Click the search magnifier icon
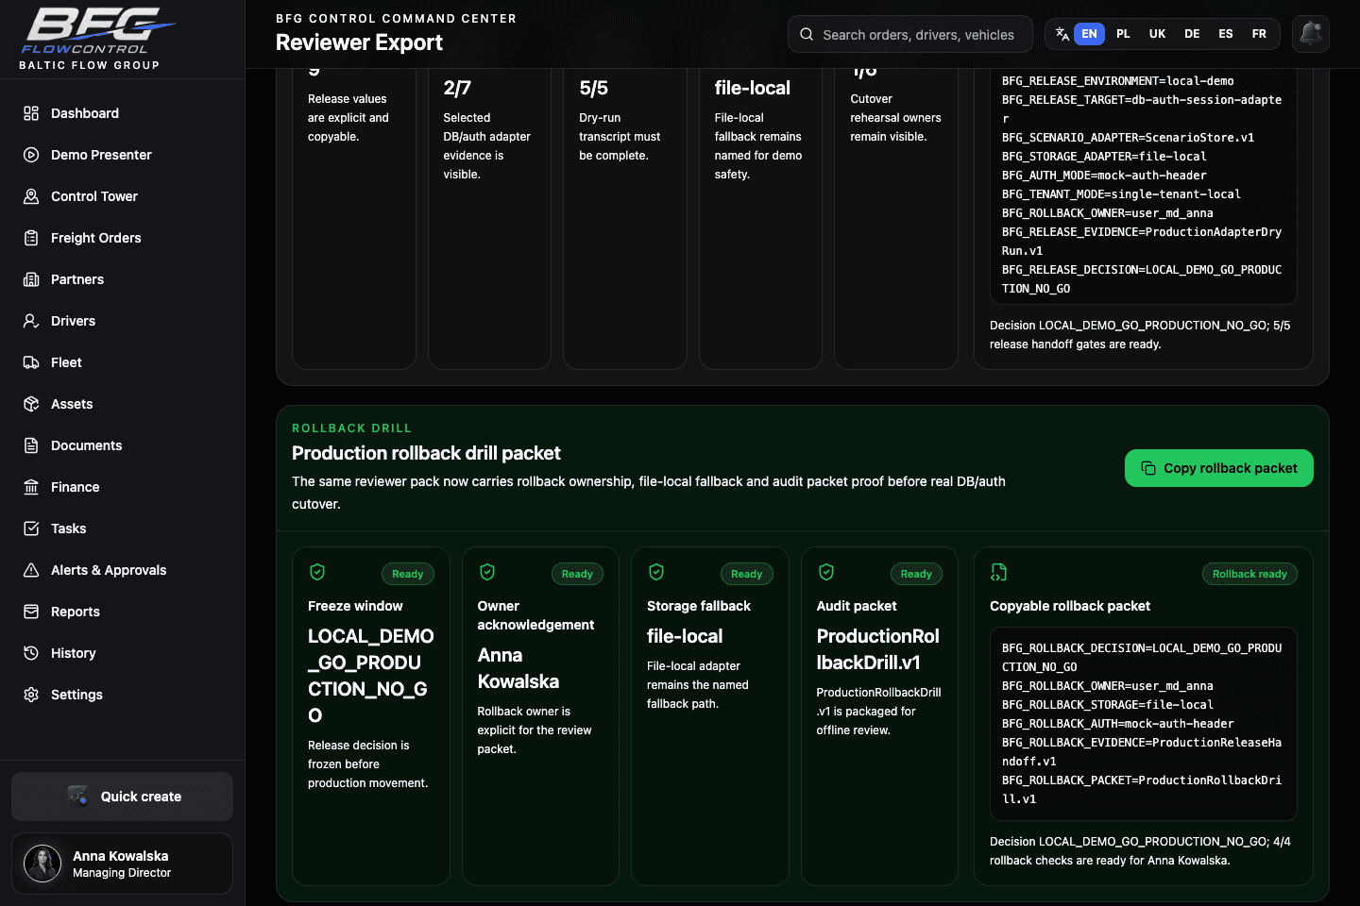This screenshot has height=906, width=1360. coord(807,34)
